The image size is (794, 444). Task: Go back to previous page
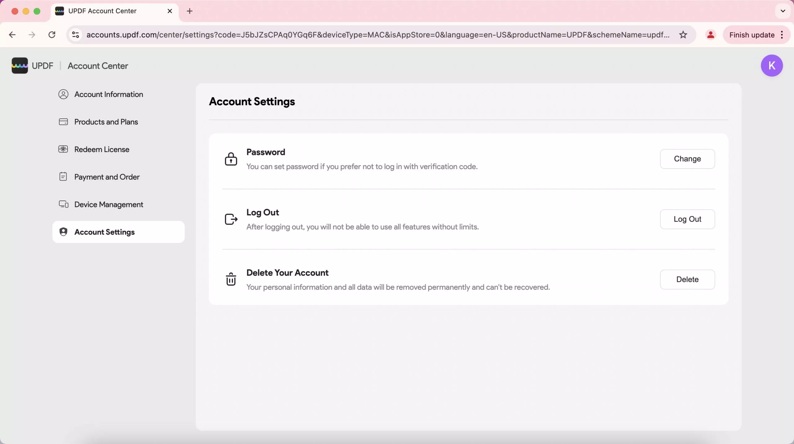pos(12,35)
